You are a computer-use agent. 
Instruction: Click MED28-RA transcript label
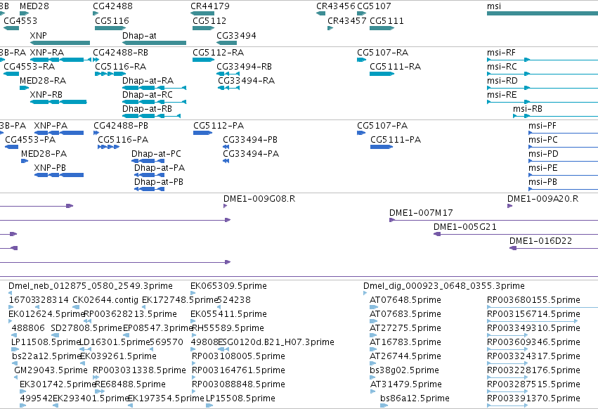(x=43, y=81)
